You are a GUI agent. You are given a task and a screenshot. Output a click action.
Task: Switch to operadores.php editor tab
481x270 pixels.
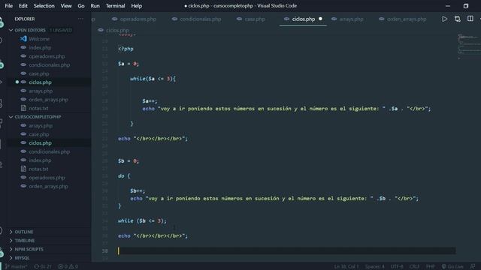click(134, 19)
